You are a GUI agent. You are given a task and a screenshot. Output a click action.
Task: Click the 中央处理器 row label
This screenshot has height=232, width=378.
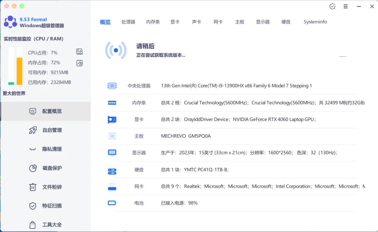click(139, 86)
